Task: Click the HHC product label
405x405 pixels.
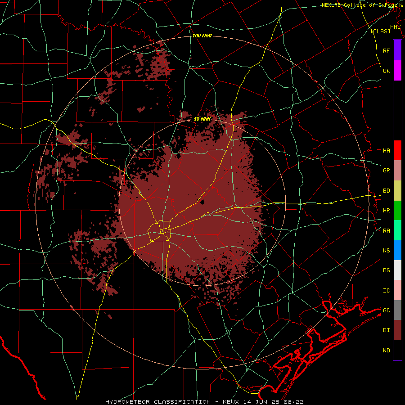Action: [x=395, y=27]
